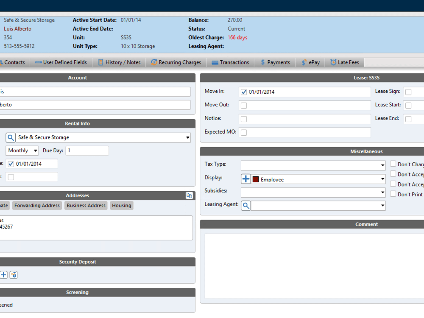Click the Recurring Charges circular arrow icon
Image resolution: width=424 pixels, height=318 pixels.
coord(154,62)
